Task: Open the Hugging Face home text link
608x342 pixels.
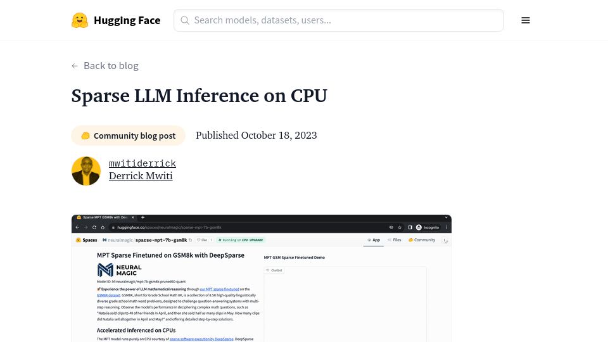Action: click(x=127, y=20)
